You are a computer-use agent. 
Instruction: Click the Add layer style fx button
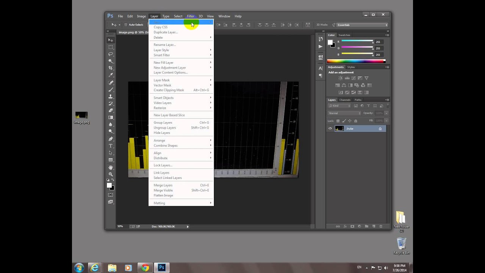coord(345,226)
